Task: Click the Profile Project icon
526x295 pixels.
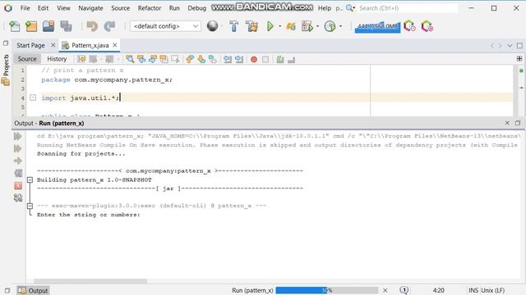Action: point(307,26)
